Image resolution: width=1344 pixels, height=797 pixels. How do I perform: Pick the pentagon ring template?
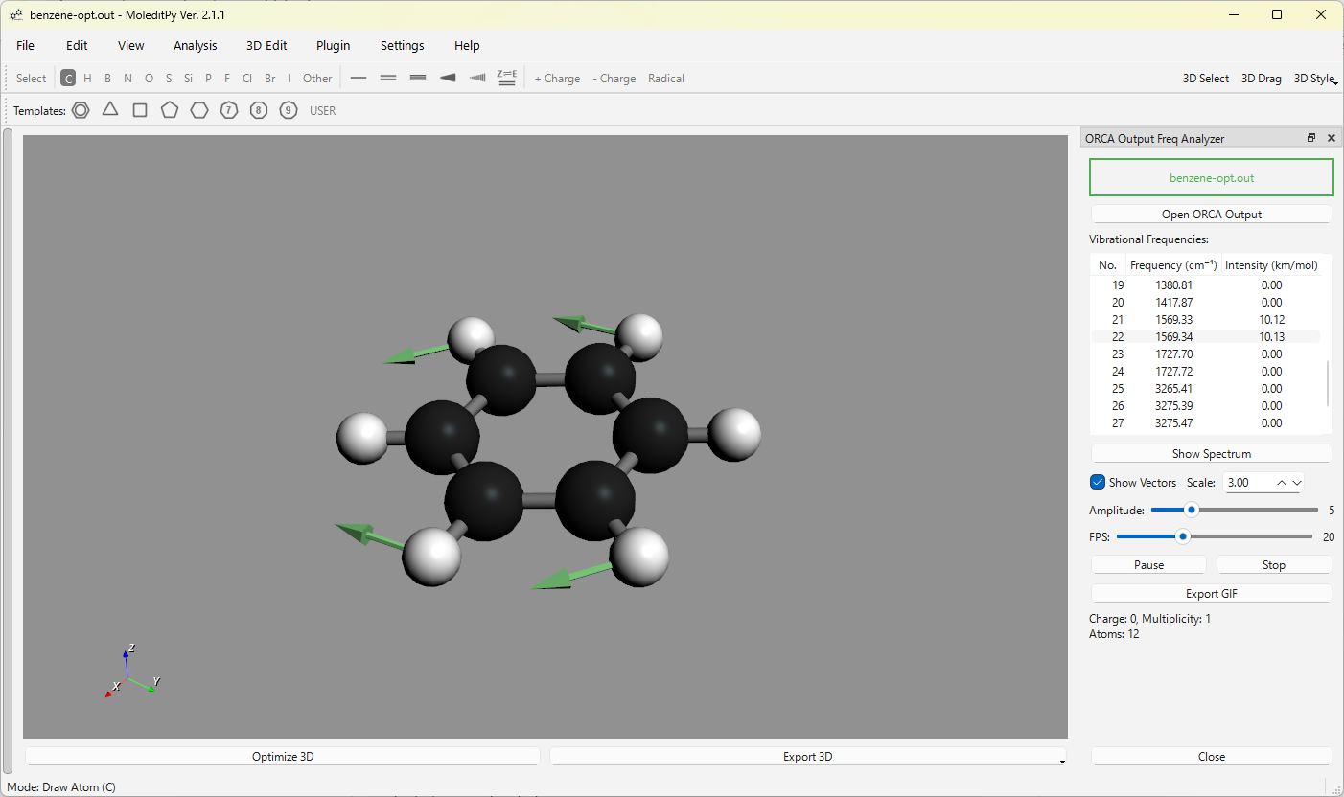(170, 110)
